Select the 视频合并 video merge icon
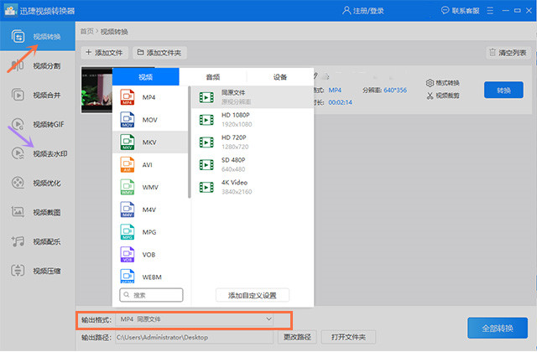The height and width of the screenshot is (352, 537). 18,95
